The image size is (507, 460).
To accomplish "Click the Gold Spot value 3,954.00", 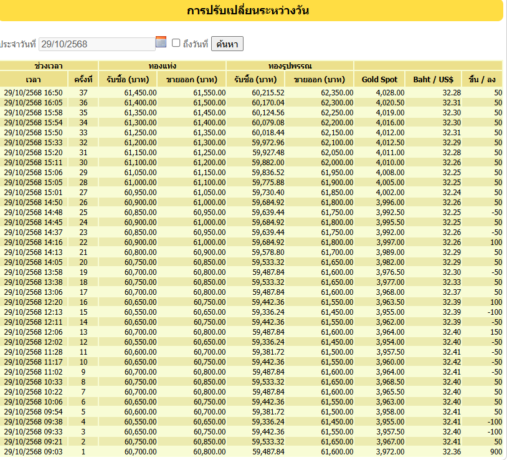I will click(390, 342).
